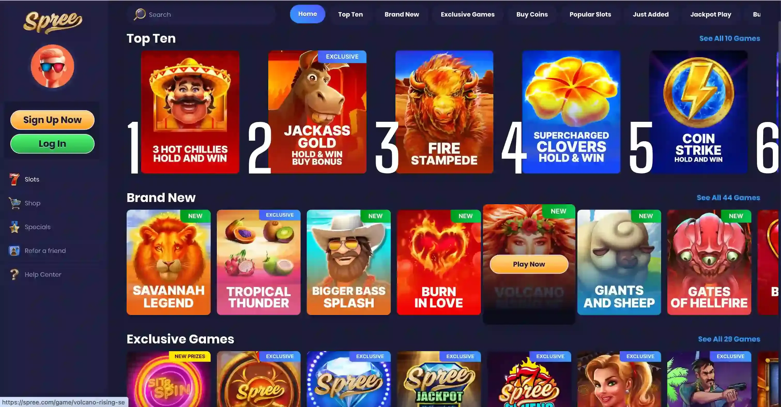This screenshot has height=407, width=781.
Task: Open the Fire Stampede game thumbnail
Action: [x=444, y=112]
